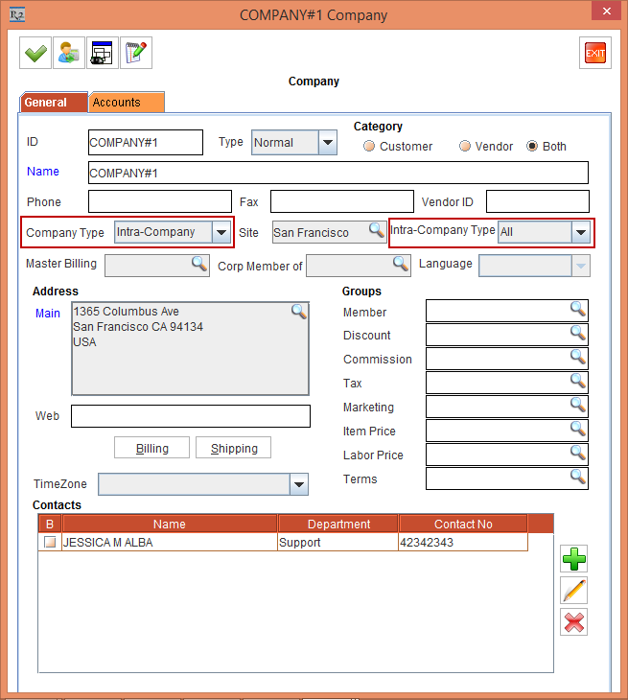Click the Name column header in Contacts
Image resolution: width=628 pixels, height=700 pixels.
[x=170, y=524]
